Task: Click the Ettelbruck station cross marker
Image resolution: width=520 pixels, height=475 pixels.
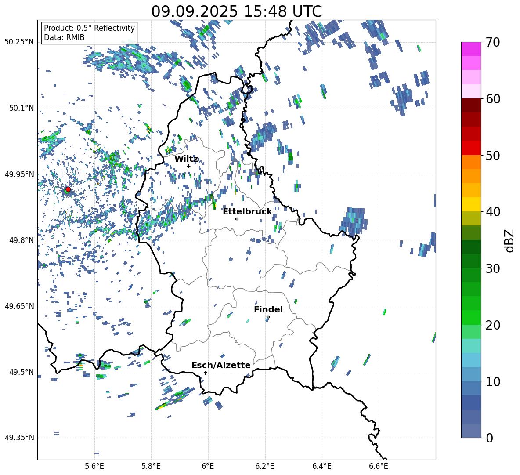Action: [x=237, y=219]
